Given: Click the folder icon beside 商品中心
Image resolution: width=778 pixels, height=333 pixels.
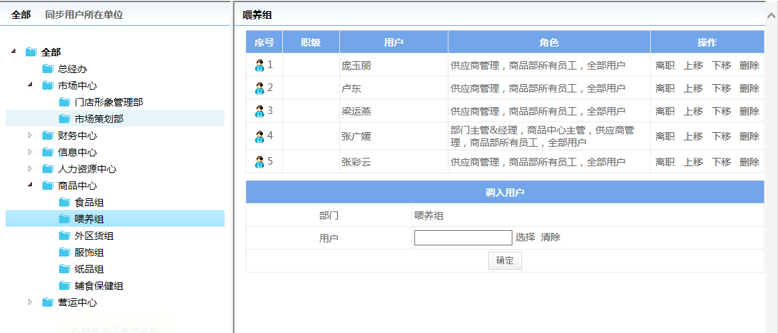Looking at the screenshot, I should coord(48,186).
